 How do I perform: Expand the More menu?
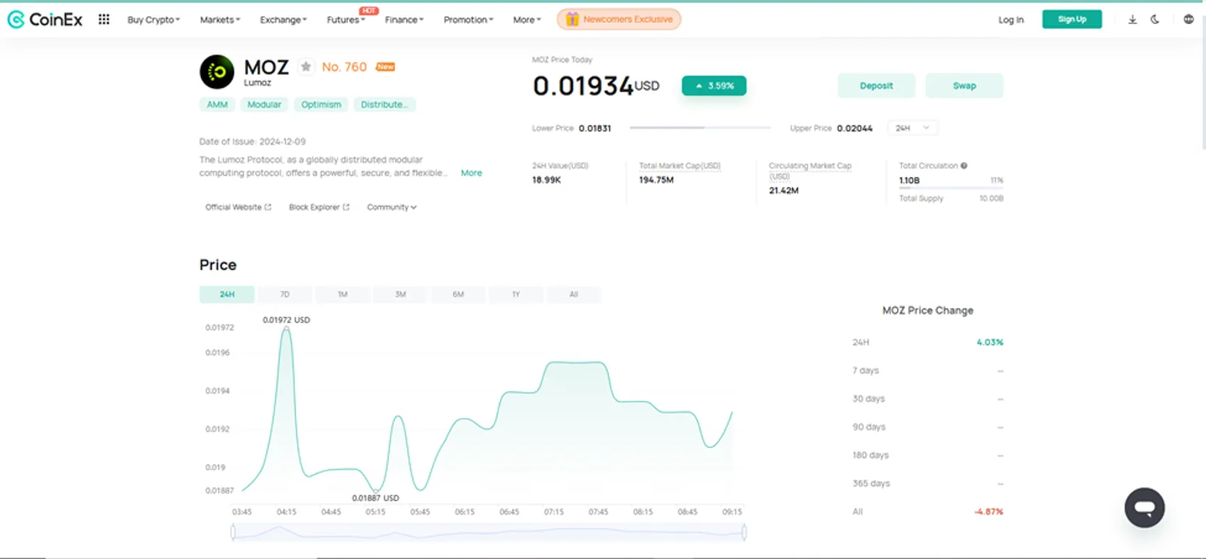coord(527,20)
